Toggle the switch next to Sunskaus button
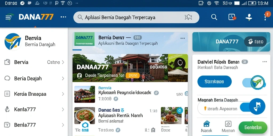 254,82
